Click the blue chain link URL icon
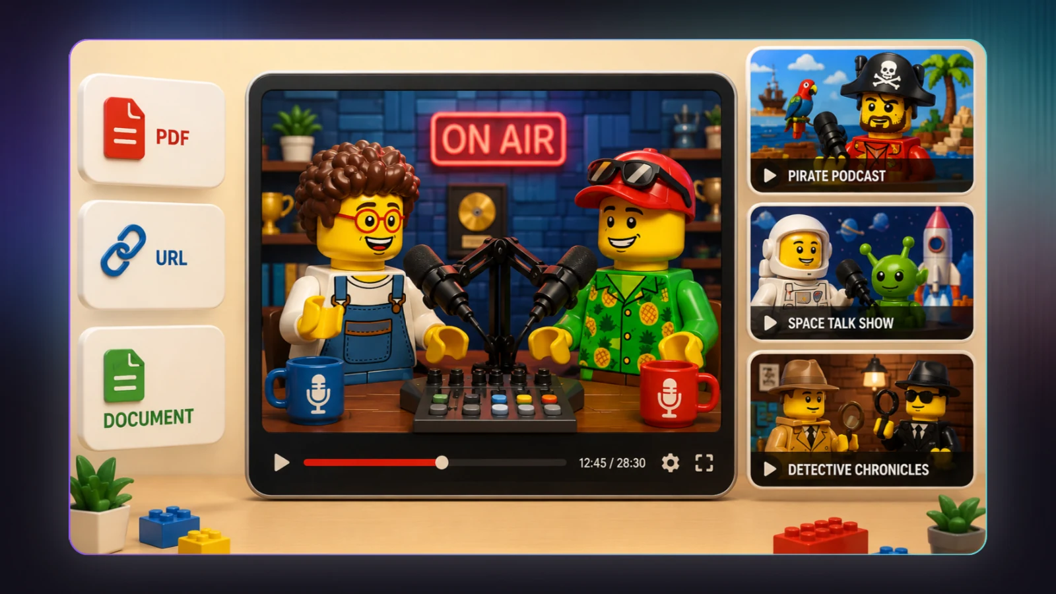Screen dimensions: 1056x594 click(x=123, y=251)
